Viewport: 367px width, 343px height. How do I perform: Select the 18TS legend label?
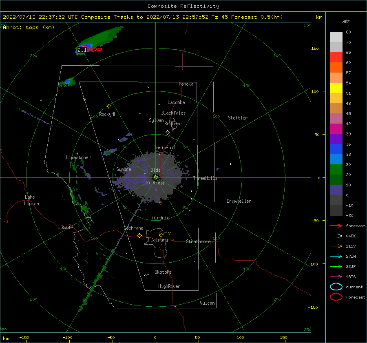point(351,277)
